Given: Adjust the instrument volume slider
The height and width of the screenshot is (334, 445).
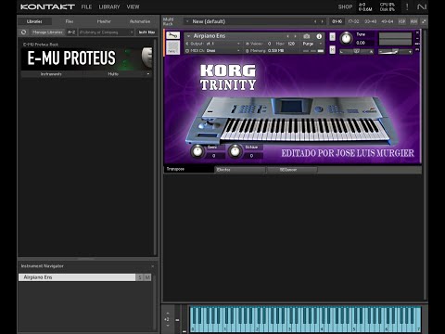Looking at the screenshot, I should coord(395,52).
